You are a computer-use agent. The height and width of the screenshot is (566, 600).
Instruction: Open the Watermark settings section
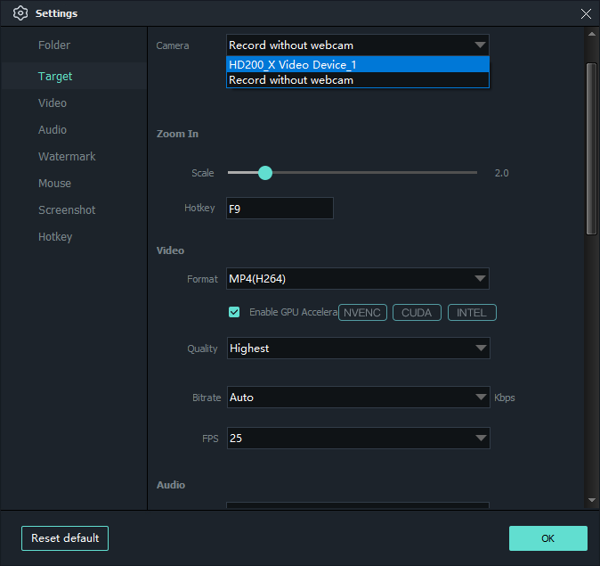(x=67, y=156)
